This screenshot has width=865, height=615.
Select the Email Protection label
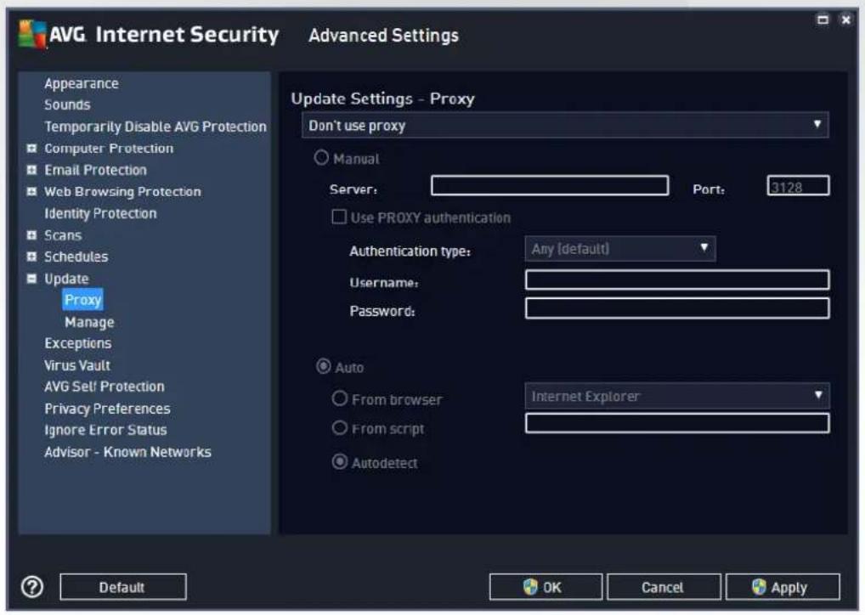[95, 170]
